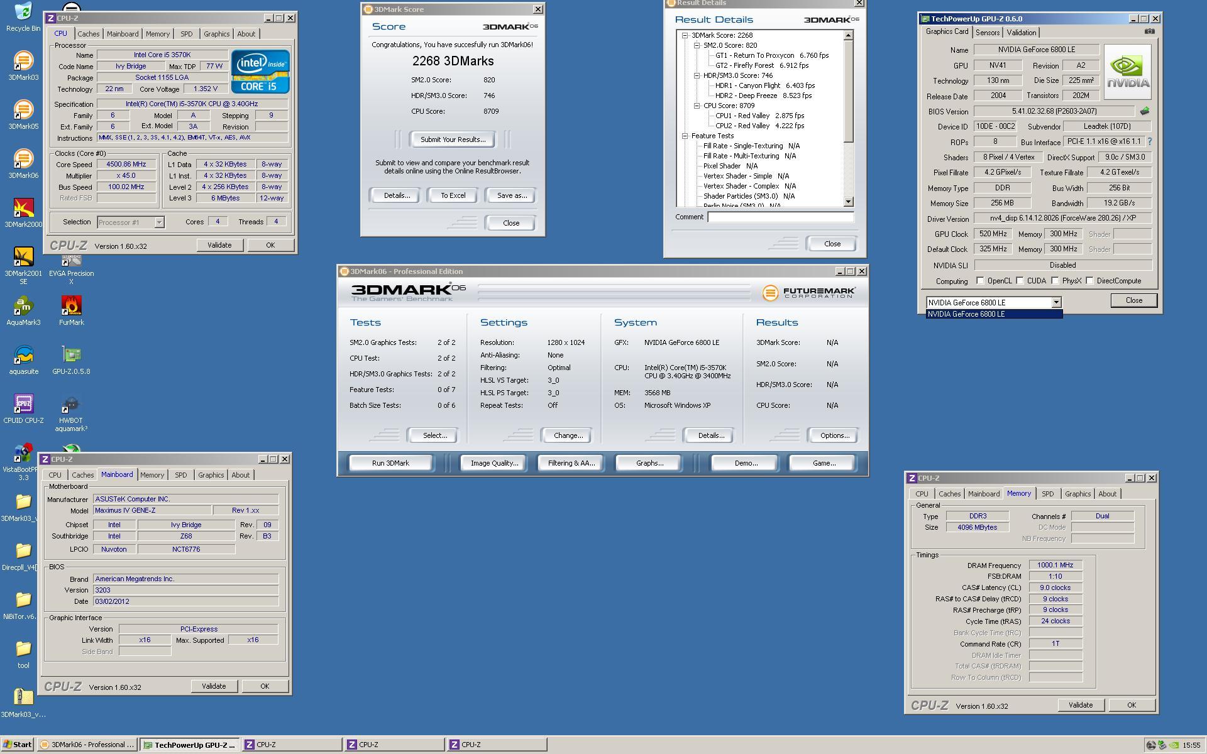Switch to Caches tab in top CPU-Z window

pos(88,34)
